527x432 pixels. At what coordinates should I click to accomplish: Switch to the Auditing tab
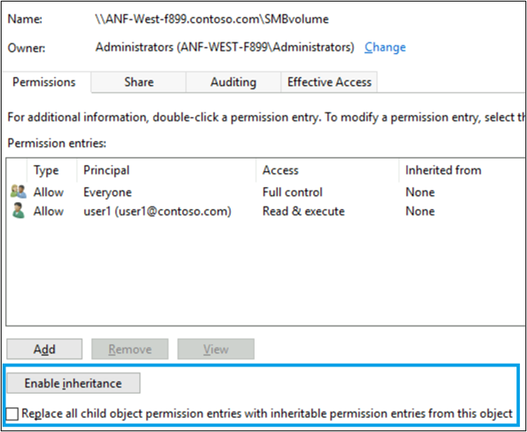(x=233, y=82)
